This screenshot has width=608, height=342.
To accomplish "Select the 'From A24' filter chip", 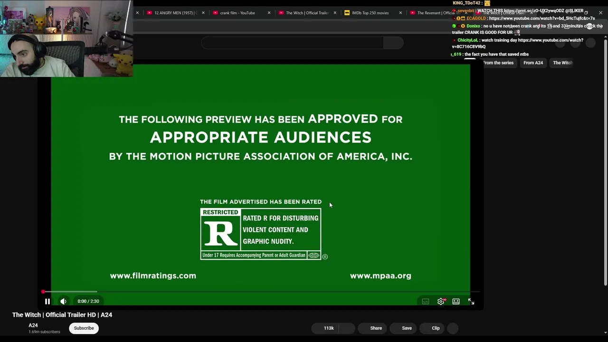I will 533,63.
